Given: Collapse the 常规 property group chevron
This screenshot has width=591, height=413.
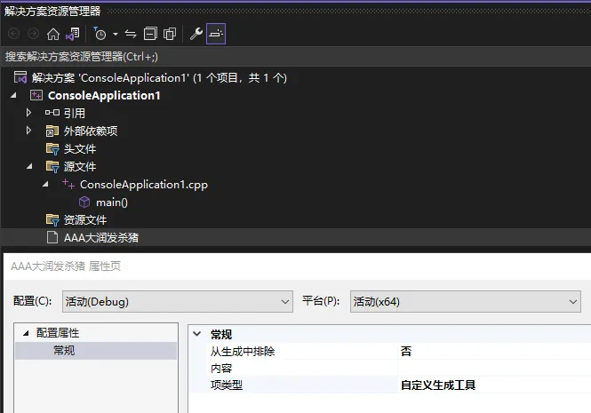Looking at the screenshot, I should pos(196,334).
